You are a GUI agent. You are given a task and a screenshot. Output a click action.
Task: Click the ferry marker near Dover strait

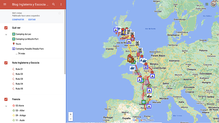point(144,61)
